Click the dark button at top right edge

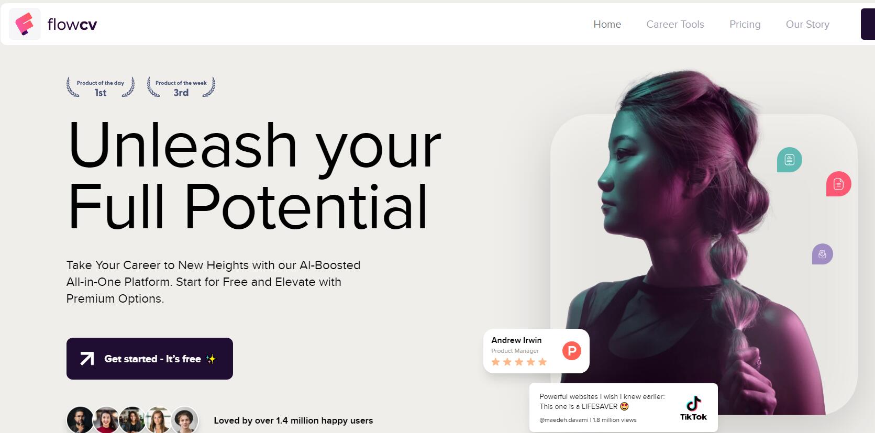click(x=868, y=24)
